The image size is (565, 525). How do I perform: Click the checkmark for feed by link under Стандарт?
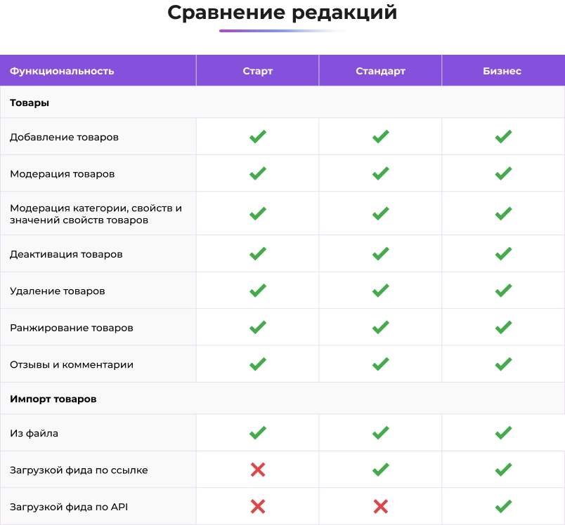[x=380, y=470]
